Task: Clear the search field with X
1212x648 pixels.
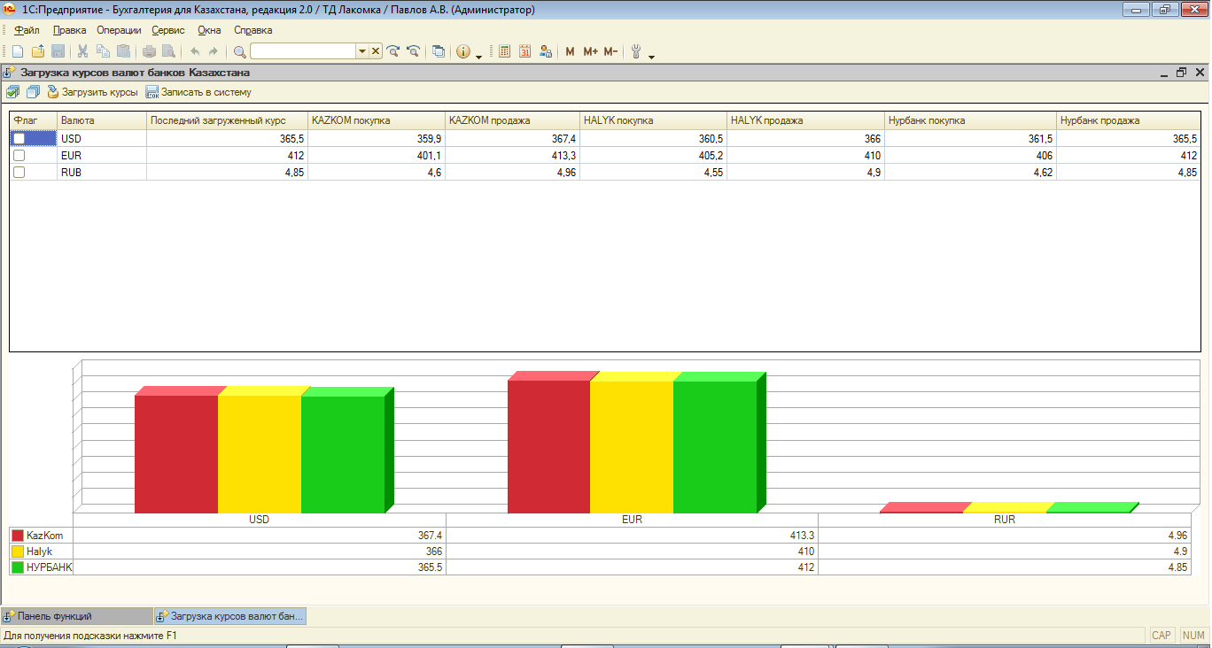Action: point(376,51)
